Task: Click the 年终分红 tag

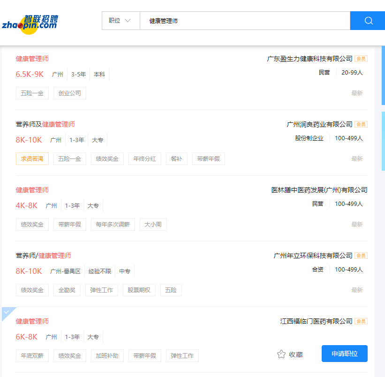Action: tap(144, 159)
